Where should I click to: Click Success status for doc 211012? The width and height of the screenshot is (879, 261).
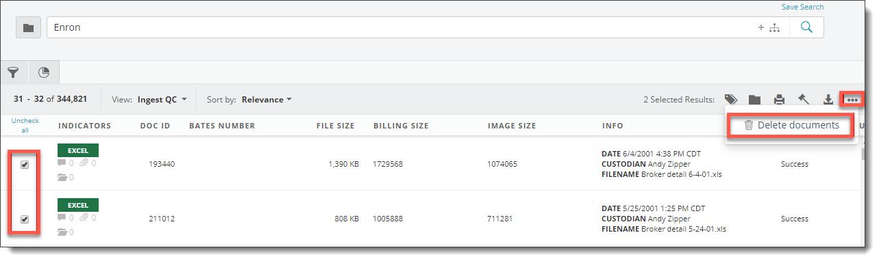(x=795, y=219)
